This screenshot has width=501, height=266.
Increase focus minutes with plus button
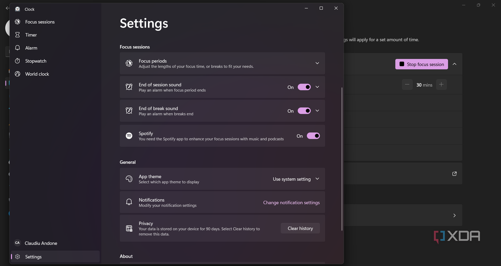point(441,85)
